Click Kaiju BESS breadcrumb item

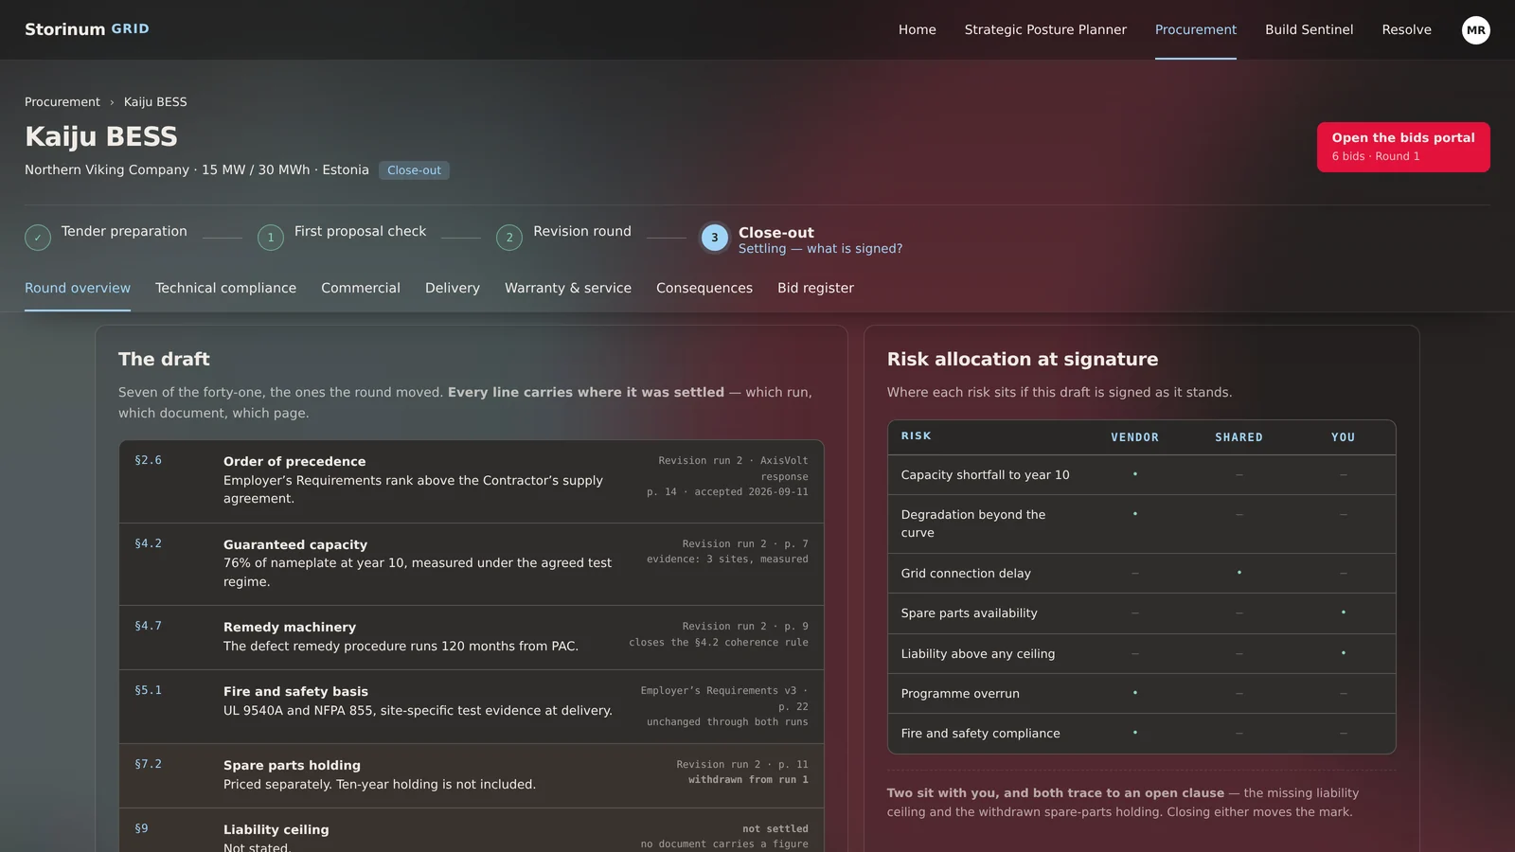(155, 102)
